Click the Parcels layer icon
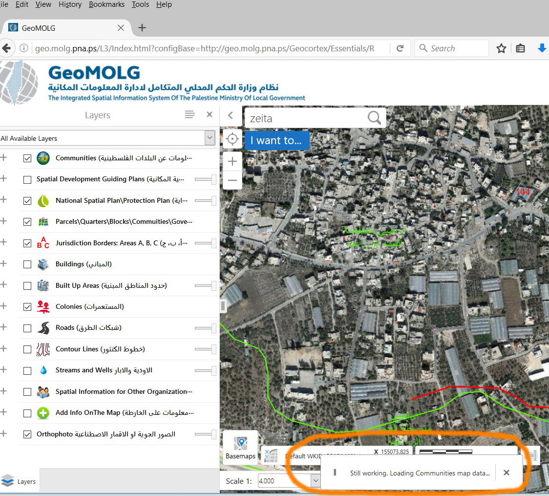The image size is (549, 496). pyautogui.click(x=43, y=222)
